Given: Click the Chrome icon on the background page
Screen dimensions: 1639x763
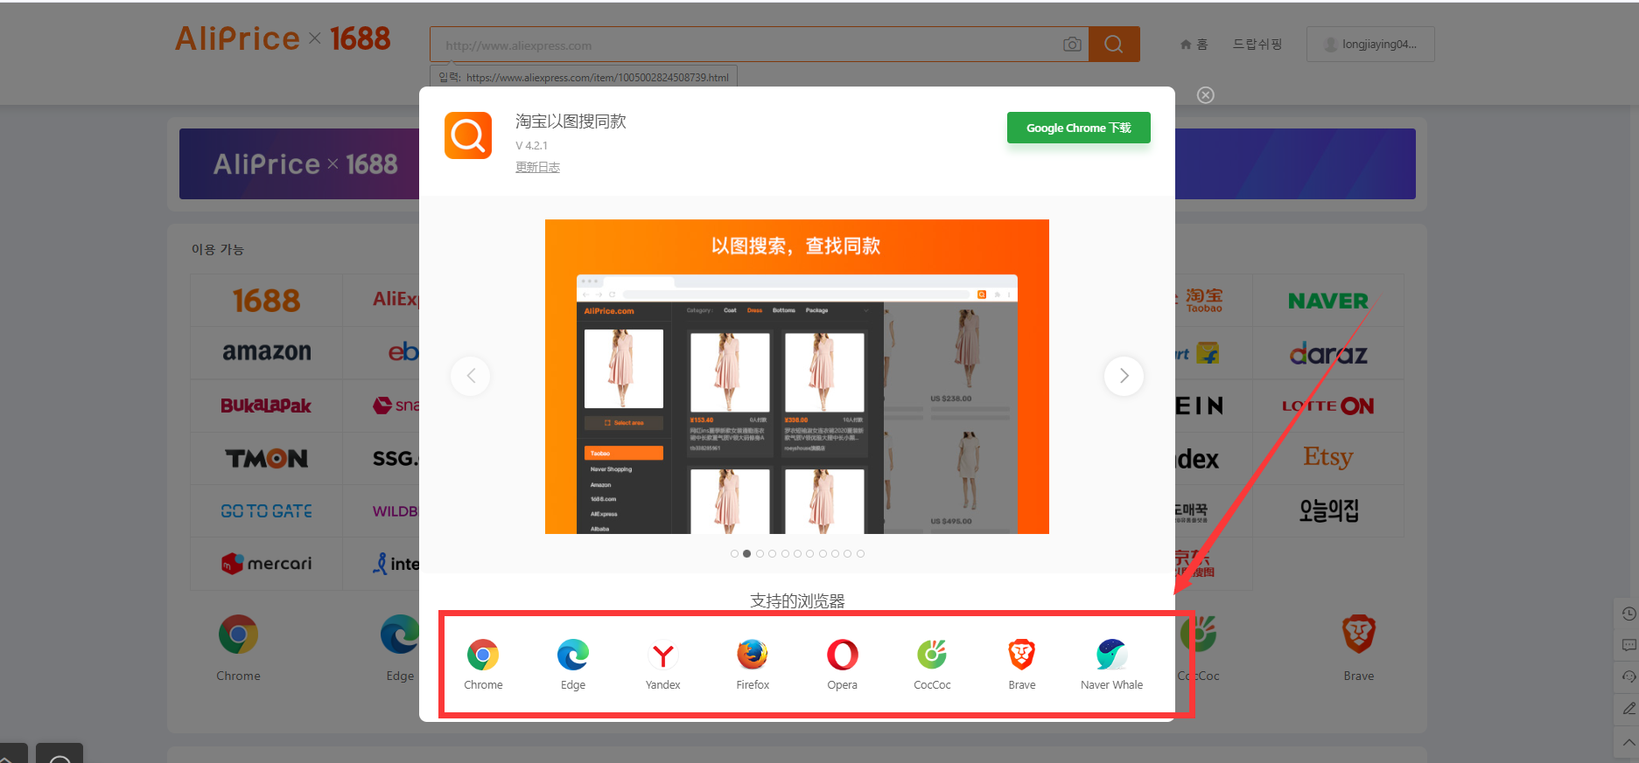Looking at the screenshot, I should [238, 635].
